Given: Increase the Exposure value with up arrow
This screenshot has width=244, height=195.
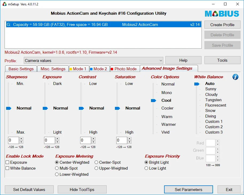Looking at the screenshot, I should coord(57,139).
